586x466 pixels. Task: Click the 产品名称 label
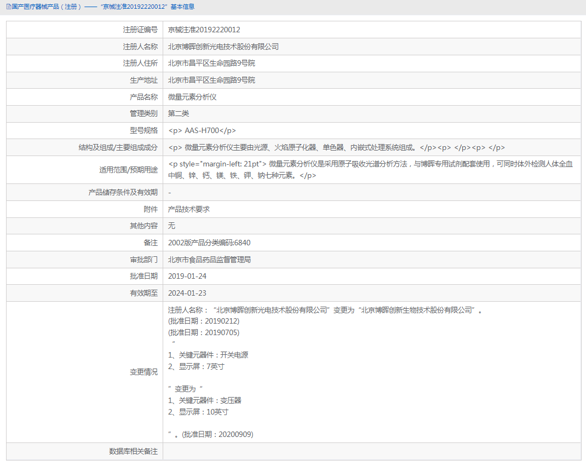[x=143, y=97]
